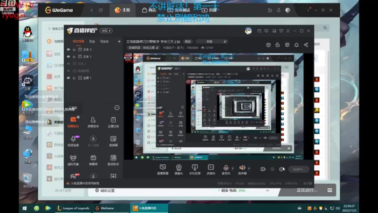This screenshot has width=378, height=213.
Task: Open the 读弹幕 tool
Action: pyautogui.click(x=113, y=141)
